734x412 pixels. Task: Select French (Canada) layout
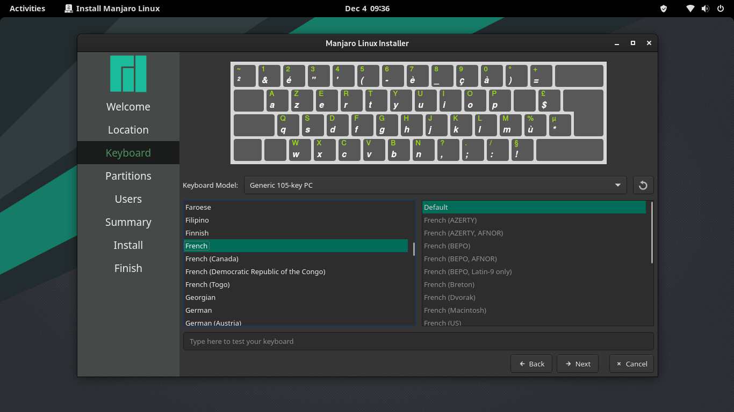tap(212, 259)
